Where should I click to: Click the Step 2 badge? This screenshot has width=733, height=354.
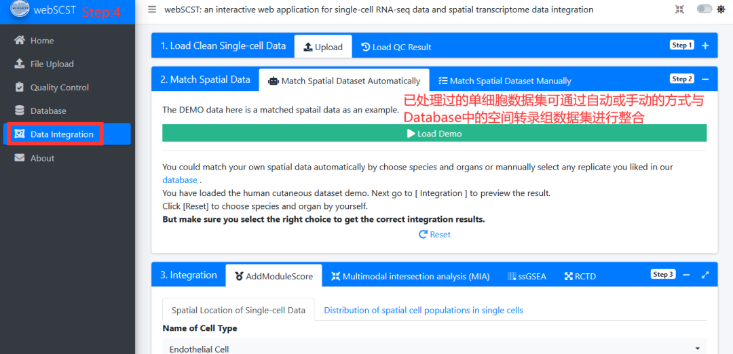point(682,79)
